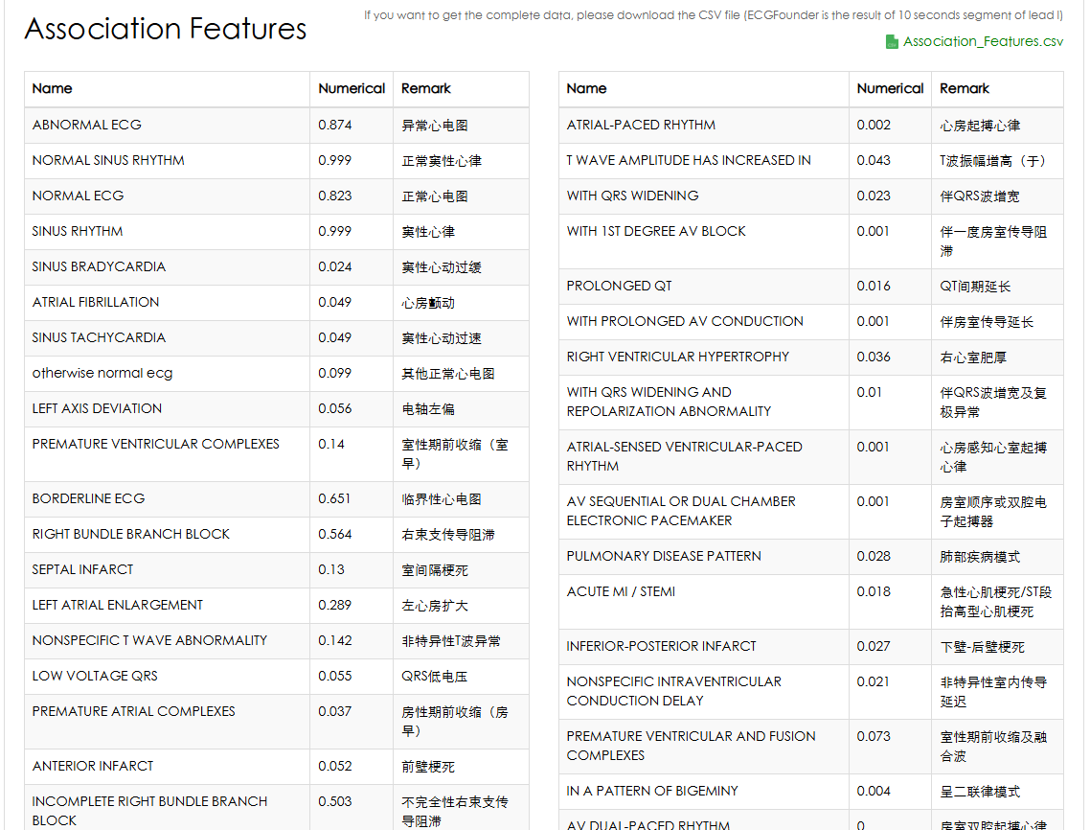The width and height of the screenshot is (1090, 830).
Task: Click the Association Features page heading
Action: pos(166,29)
